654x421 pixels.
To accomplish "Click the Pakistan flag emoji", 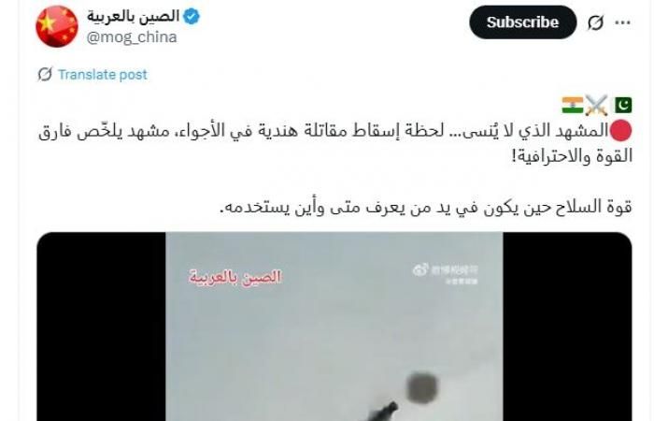I will point(622,105).
